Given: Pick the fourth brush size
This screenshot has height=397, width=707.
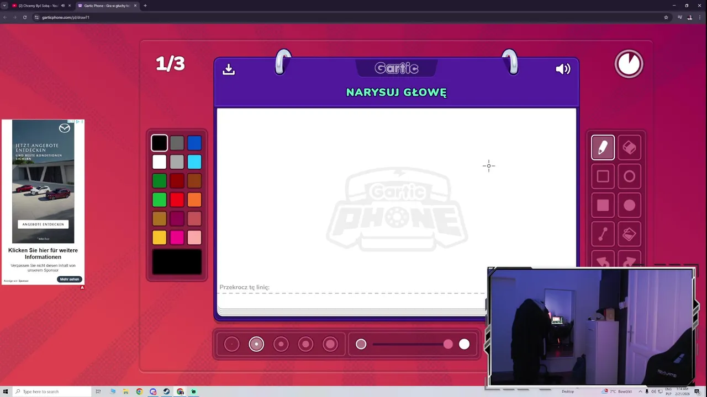Looking at the screenshot, I should [x=305, y=344].
